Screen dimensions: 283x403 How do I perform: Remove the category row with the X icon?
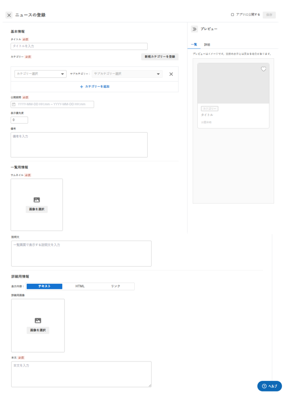click(x=171, y=74)
